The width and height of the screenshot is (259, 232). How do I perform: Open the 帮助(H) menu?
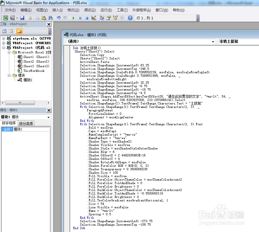pos(179,10)
